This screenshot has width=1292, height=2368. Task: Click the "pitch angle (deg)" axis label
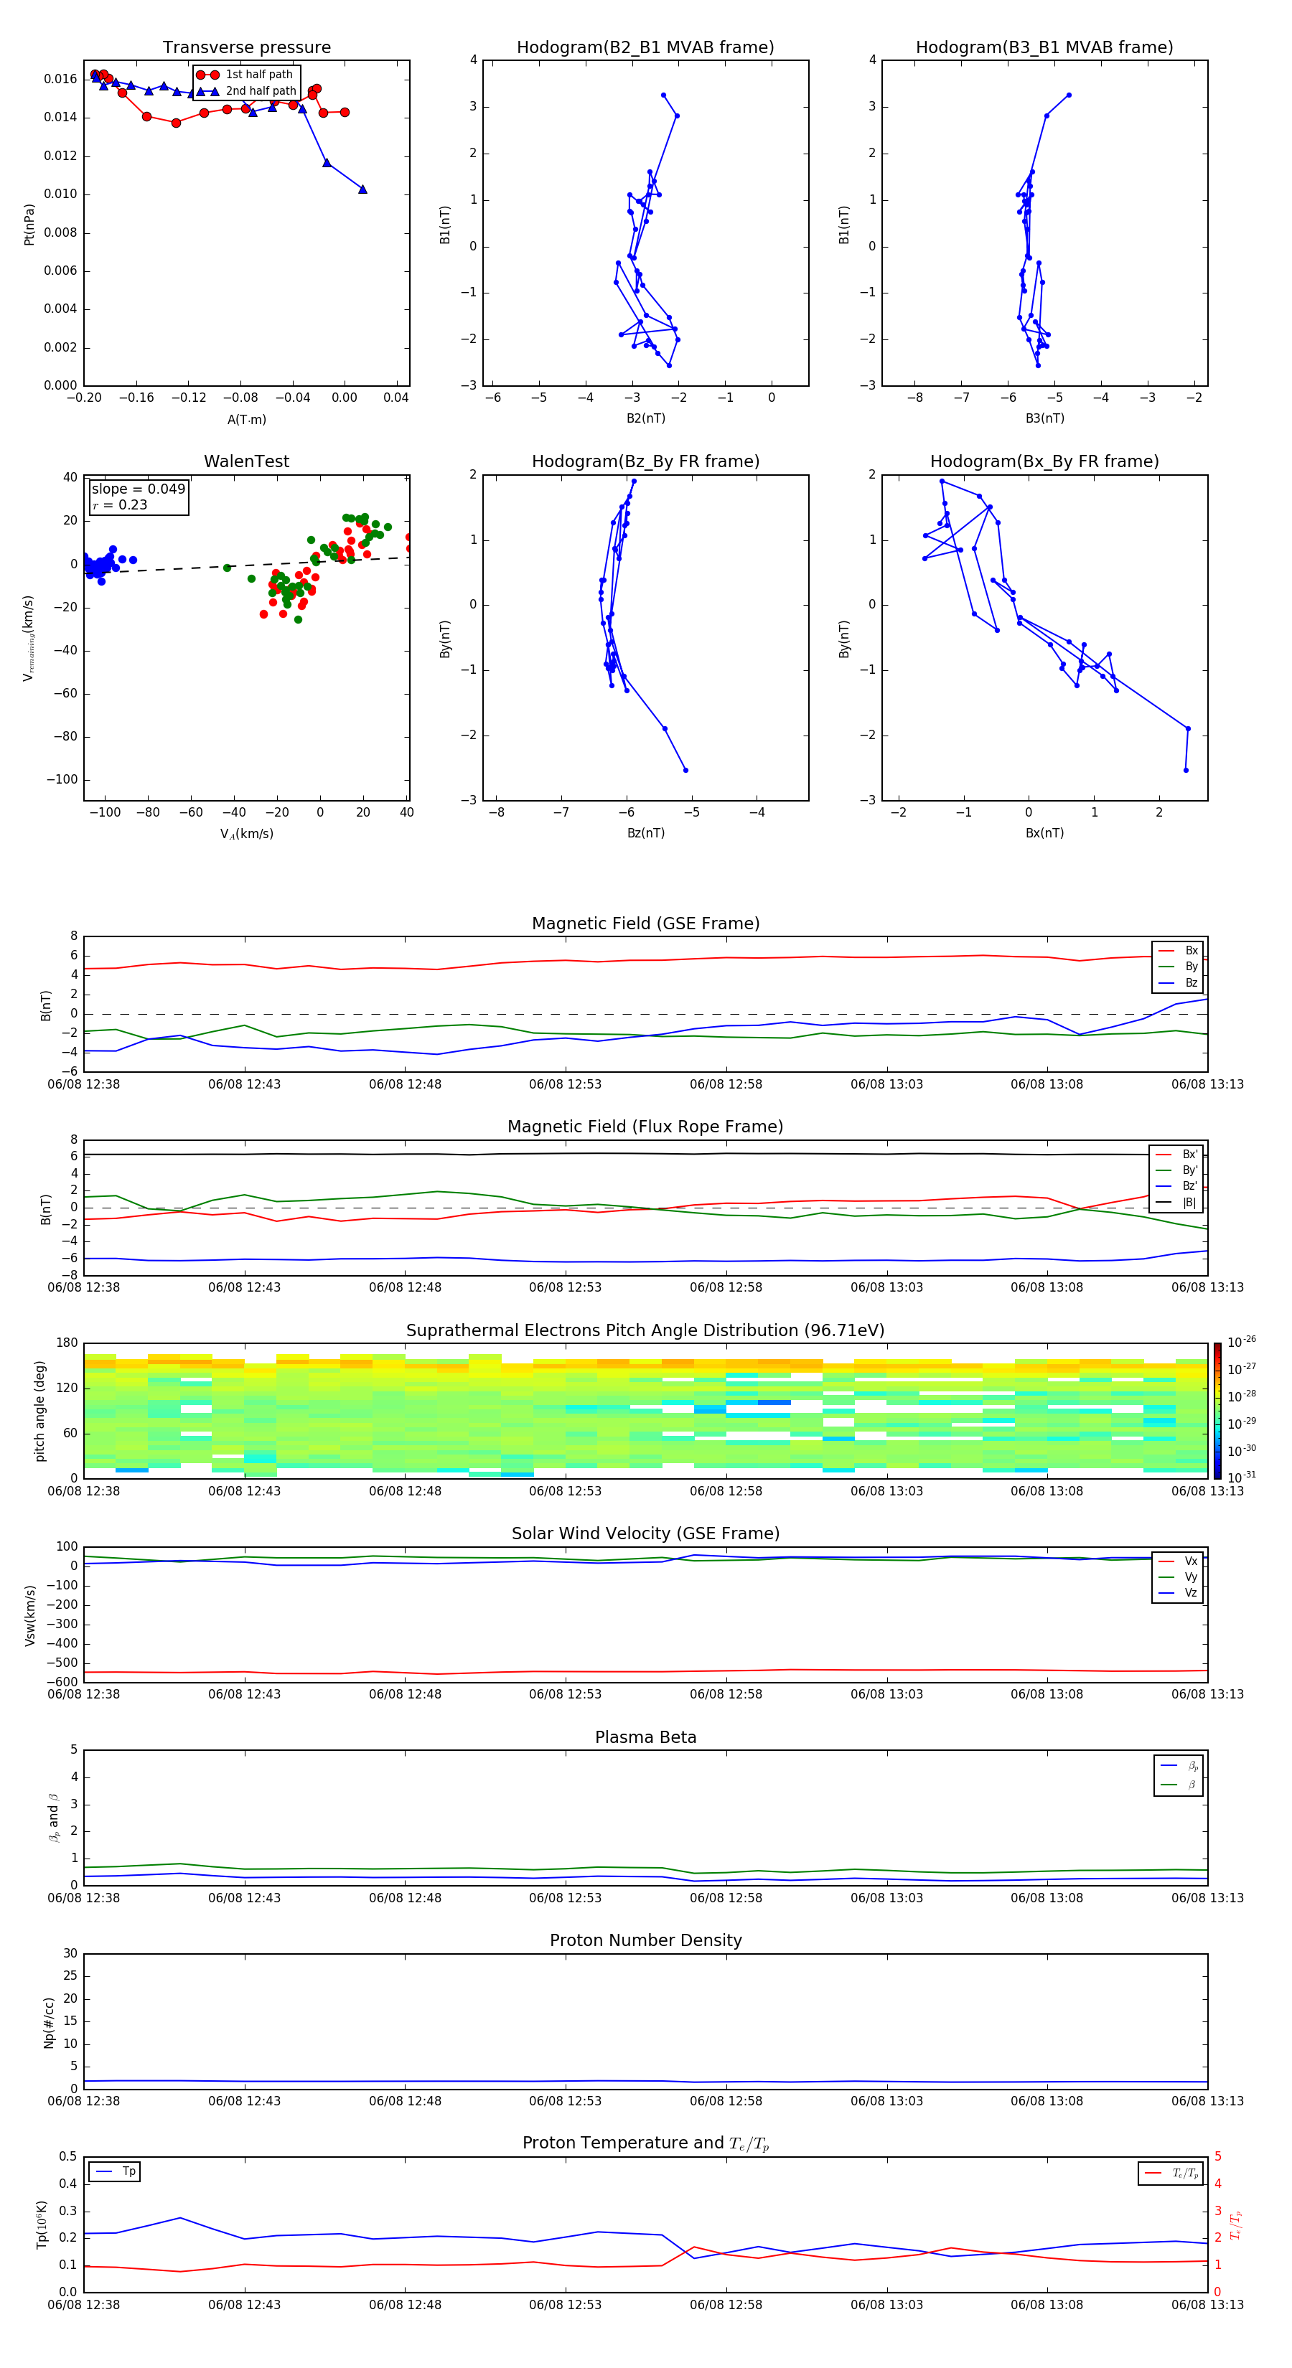39,1411
